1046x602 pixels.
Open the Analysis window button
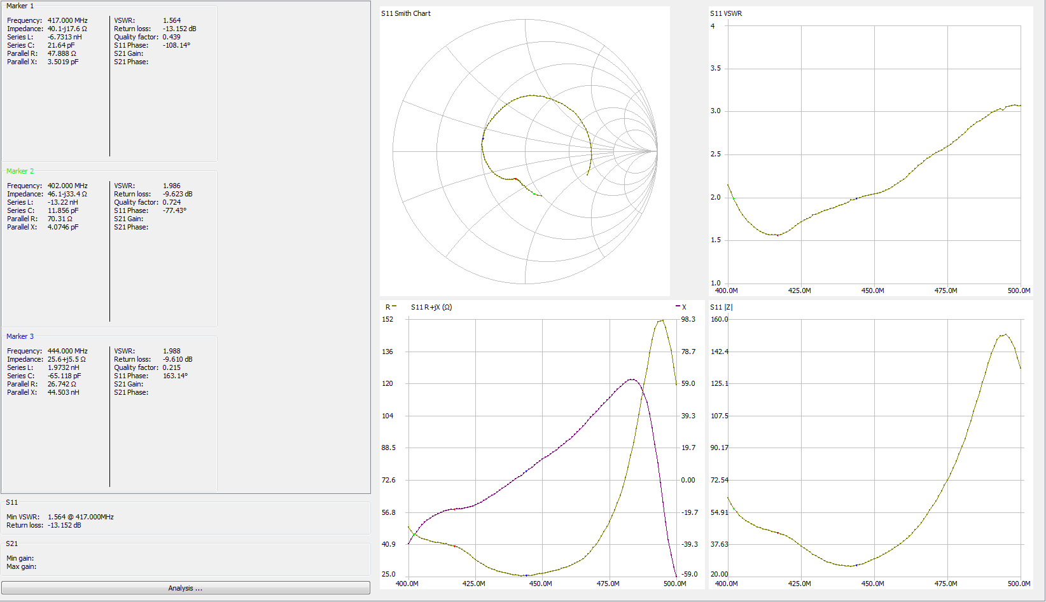point(185,588)
